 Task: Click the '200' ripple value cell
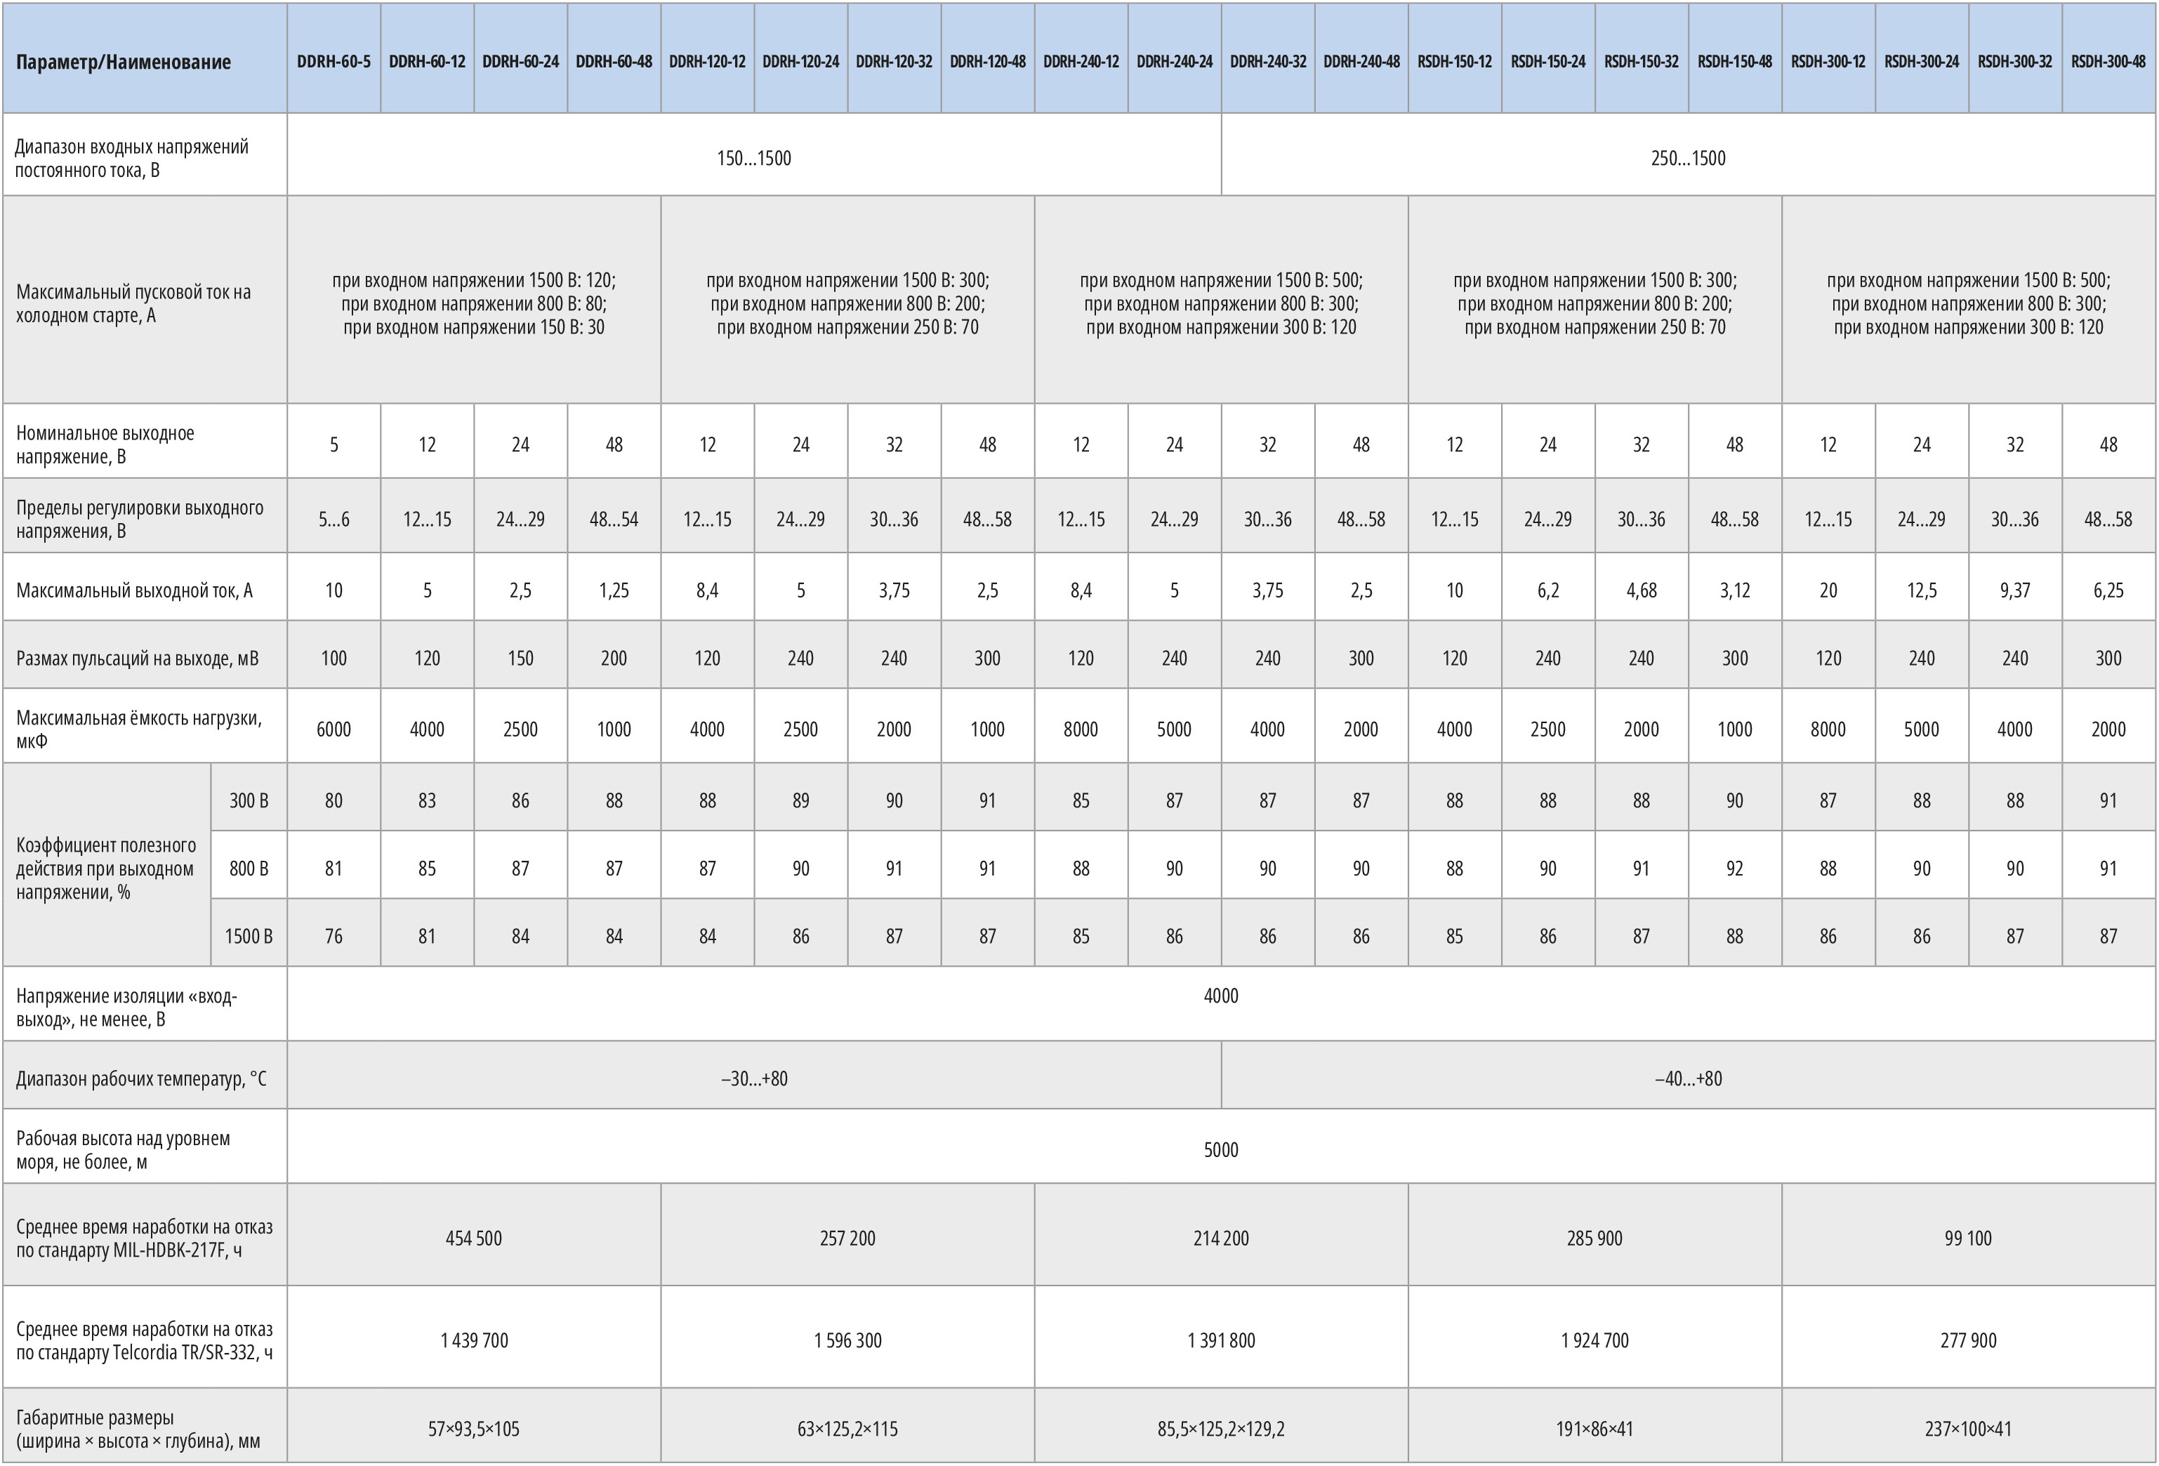(x=614, y=654)
